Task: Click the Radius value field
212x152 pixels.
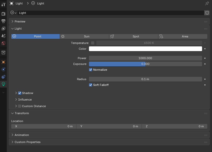Action: [x=146, y=79]
